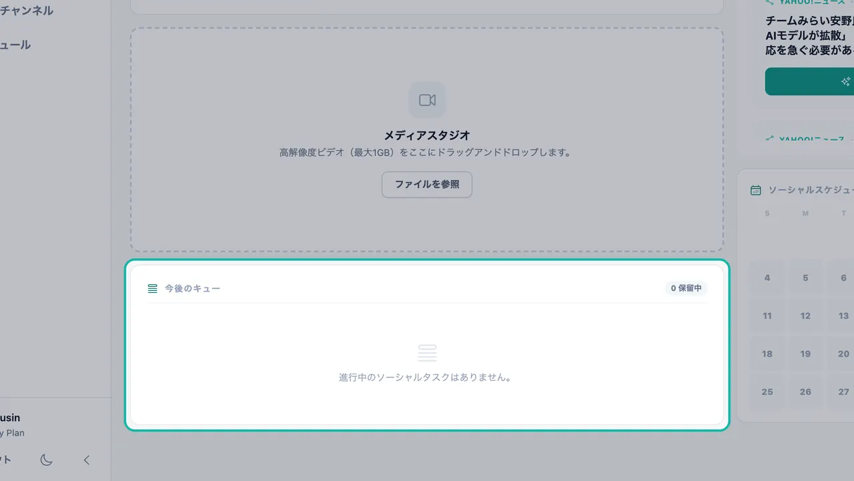854x481 pixels.
Task: Select date 25 in the calendar
Action: click(x=767, y=392)
